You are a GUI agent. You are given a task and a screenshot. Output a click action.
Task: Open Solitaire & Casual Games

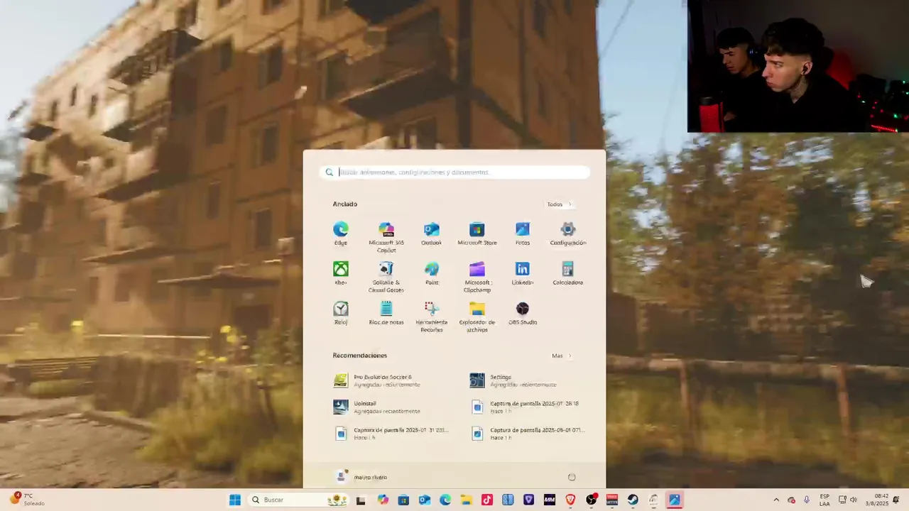tap(386, 277)
